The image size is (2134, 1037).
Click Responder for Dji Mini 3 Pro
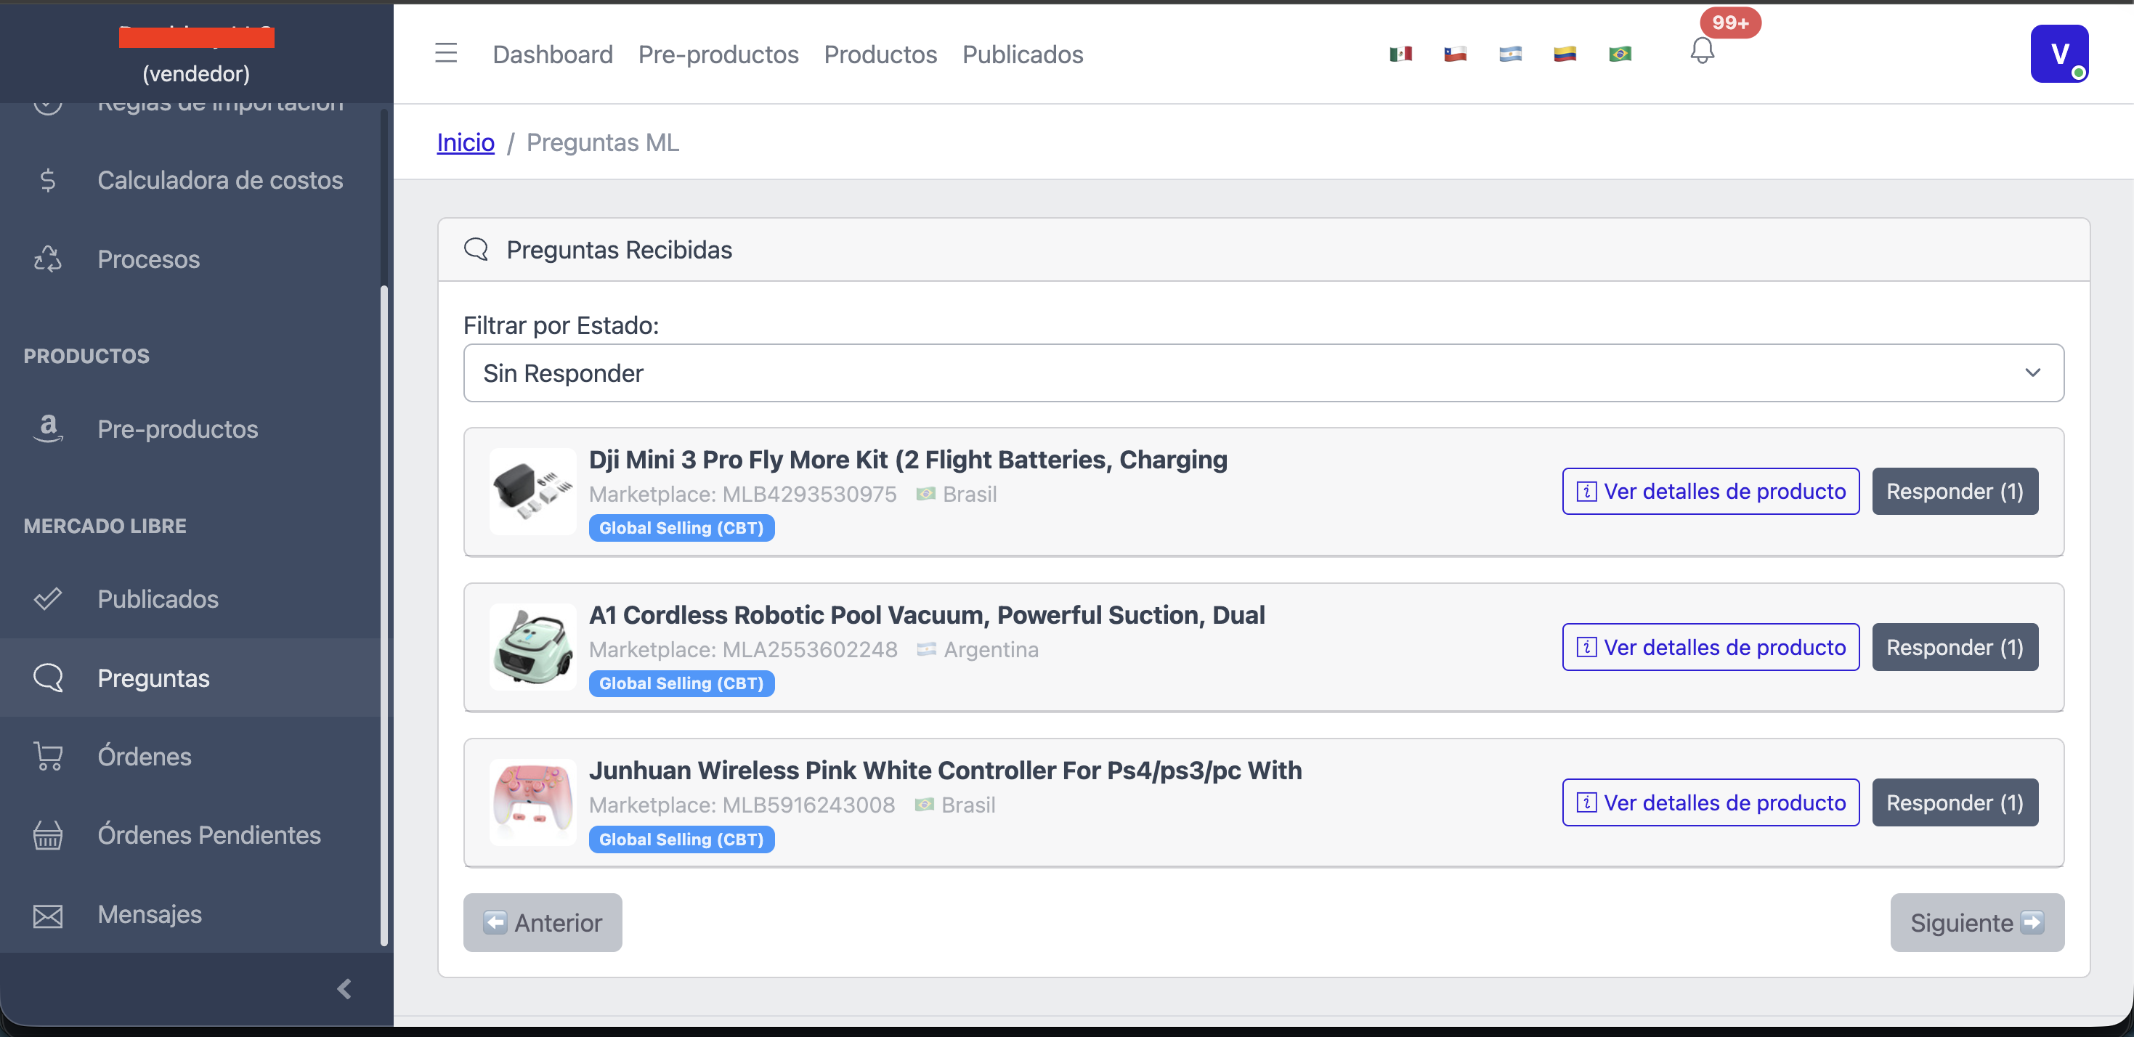pos(1953,491)
